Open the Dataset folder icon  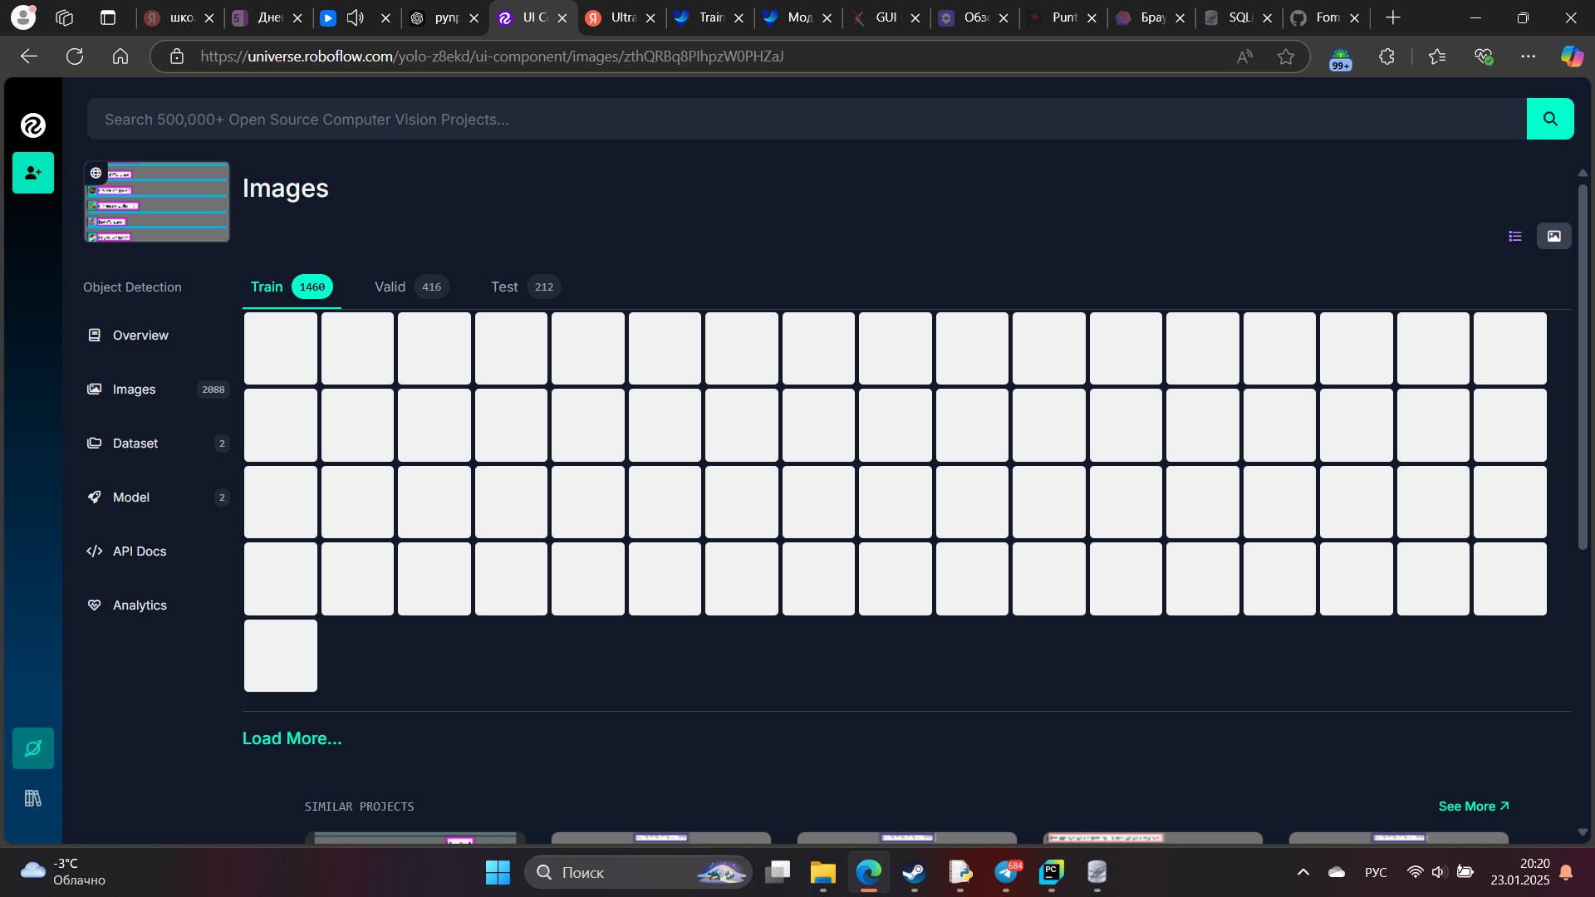[94, 443]
